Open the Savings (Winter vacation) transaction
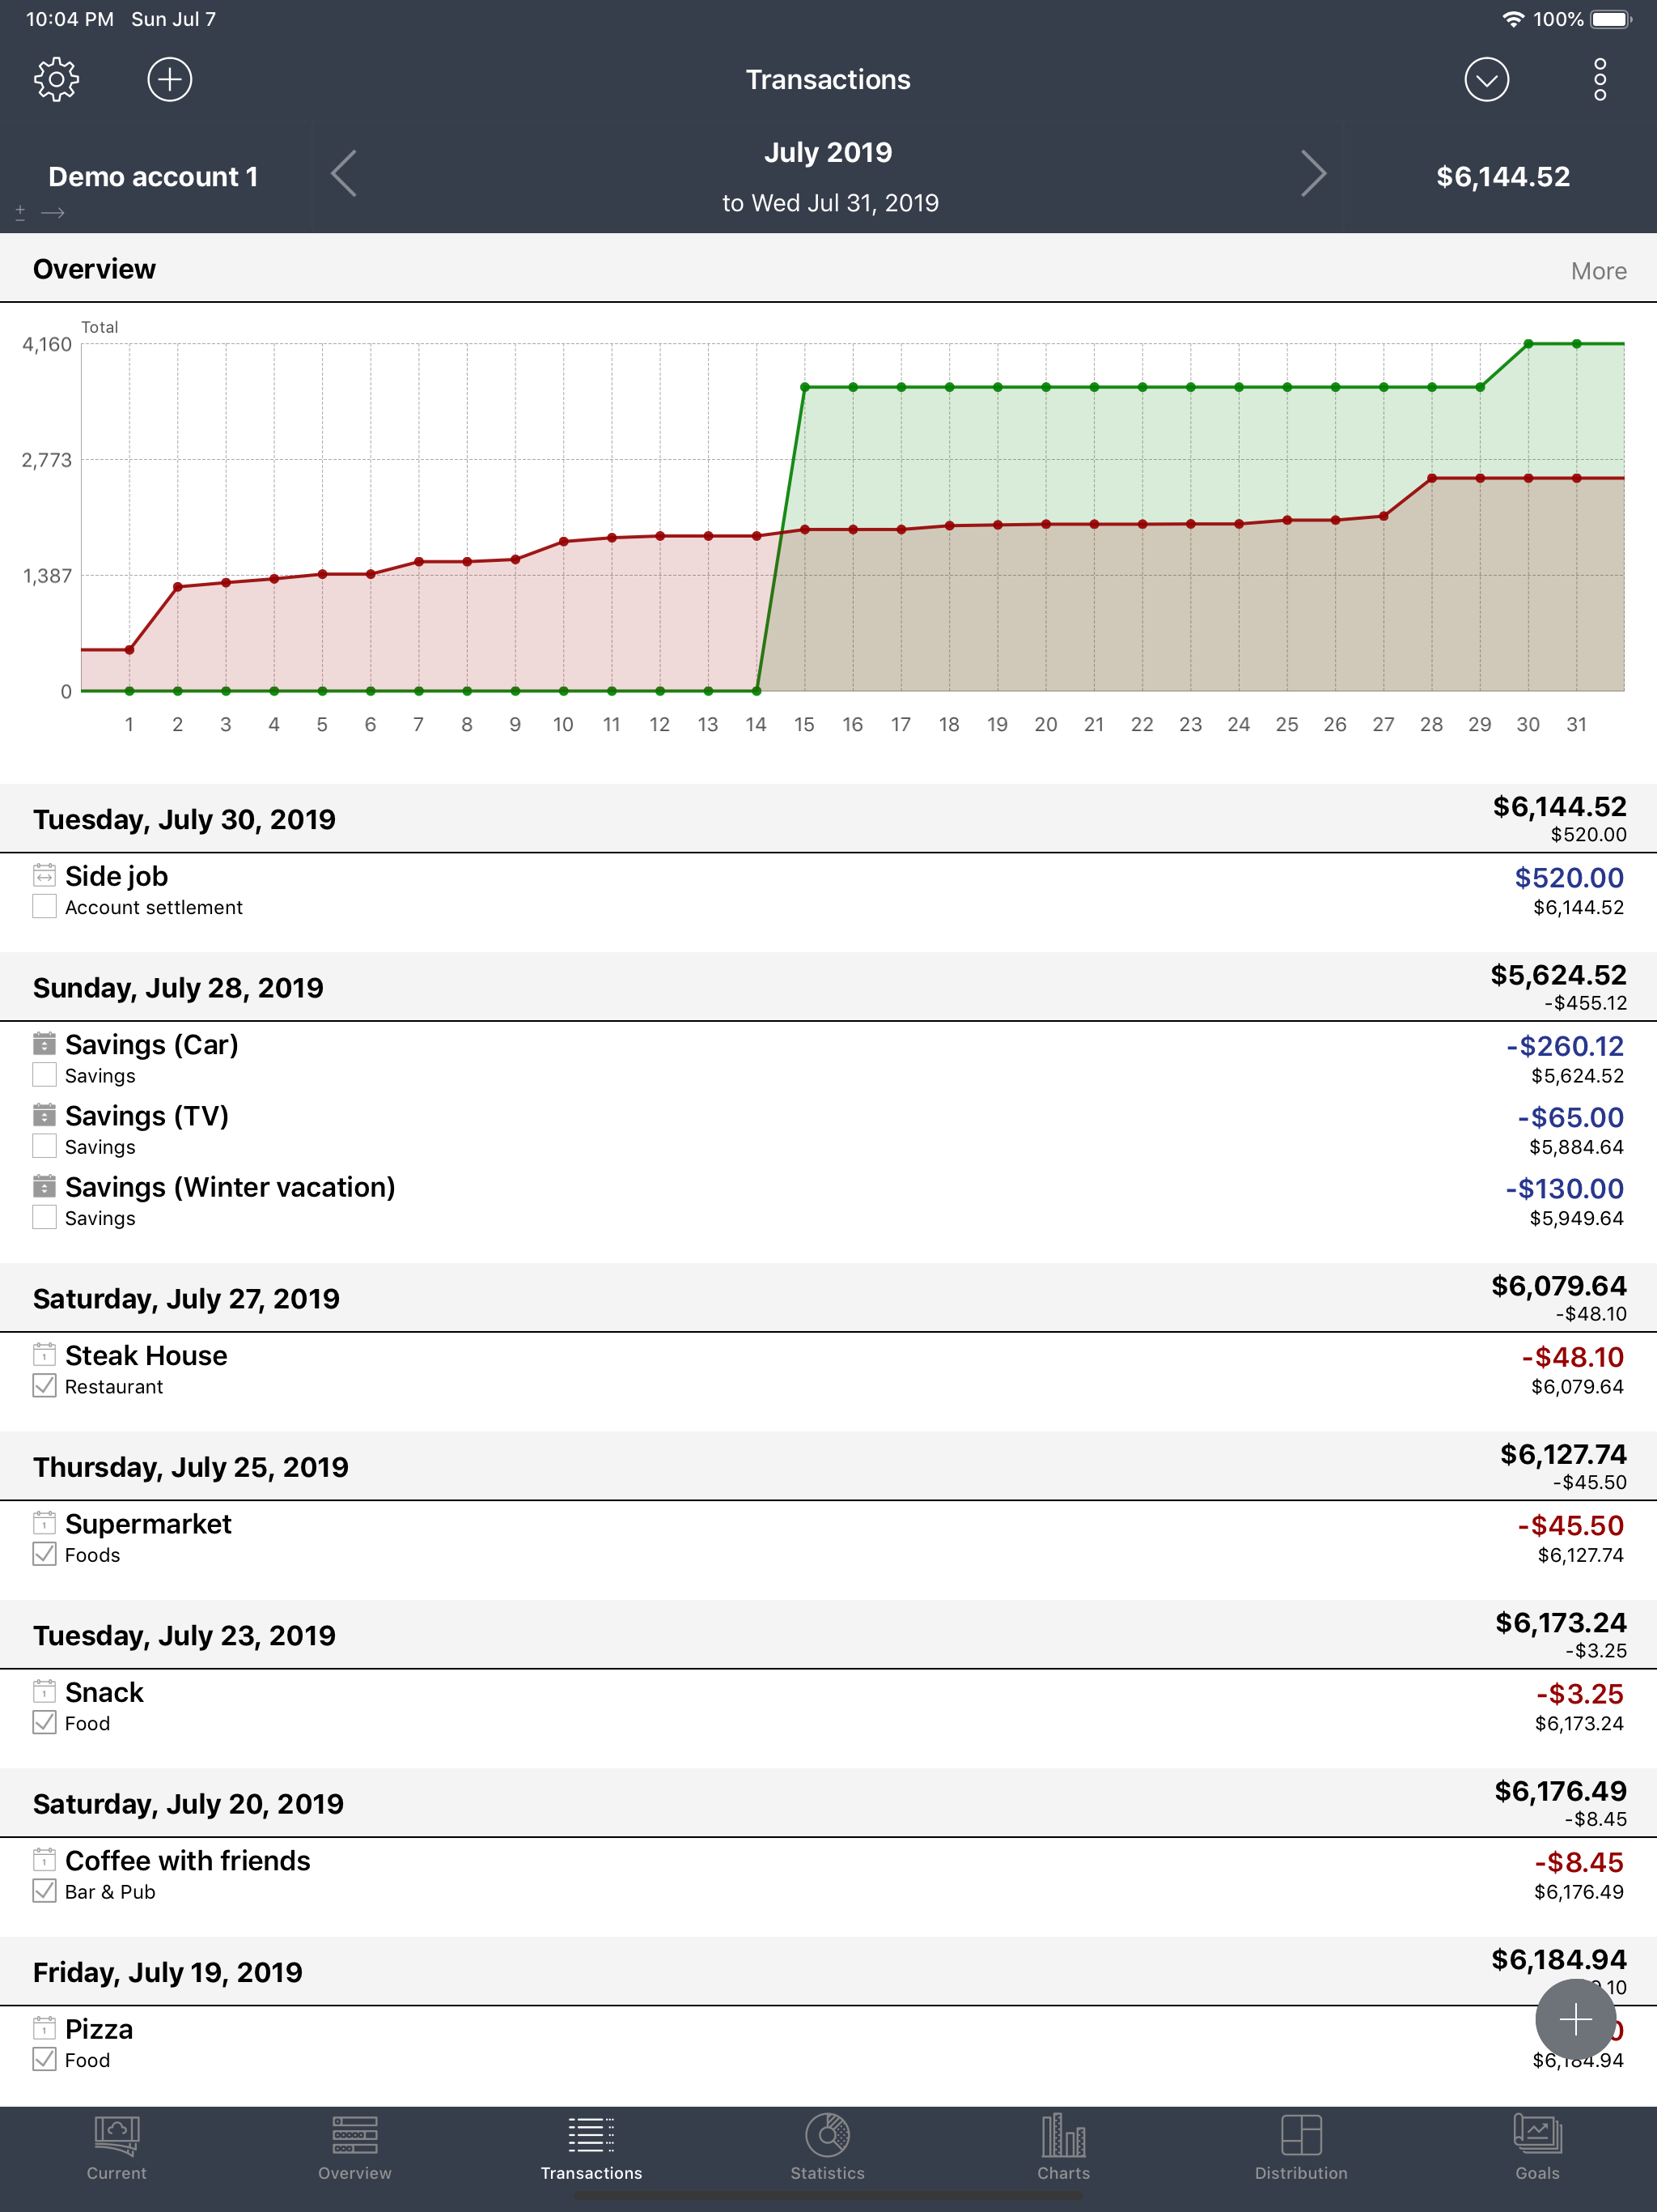The image size is (1657, 2212). point(828,1201)
